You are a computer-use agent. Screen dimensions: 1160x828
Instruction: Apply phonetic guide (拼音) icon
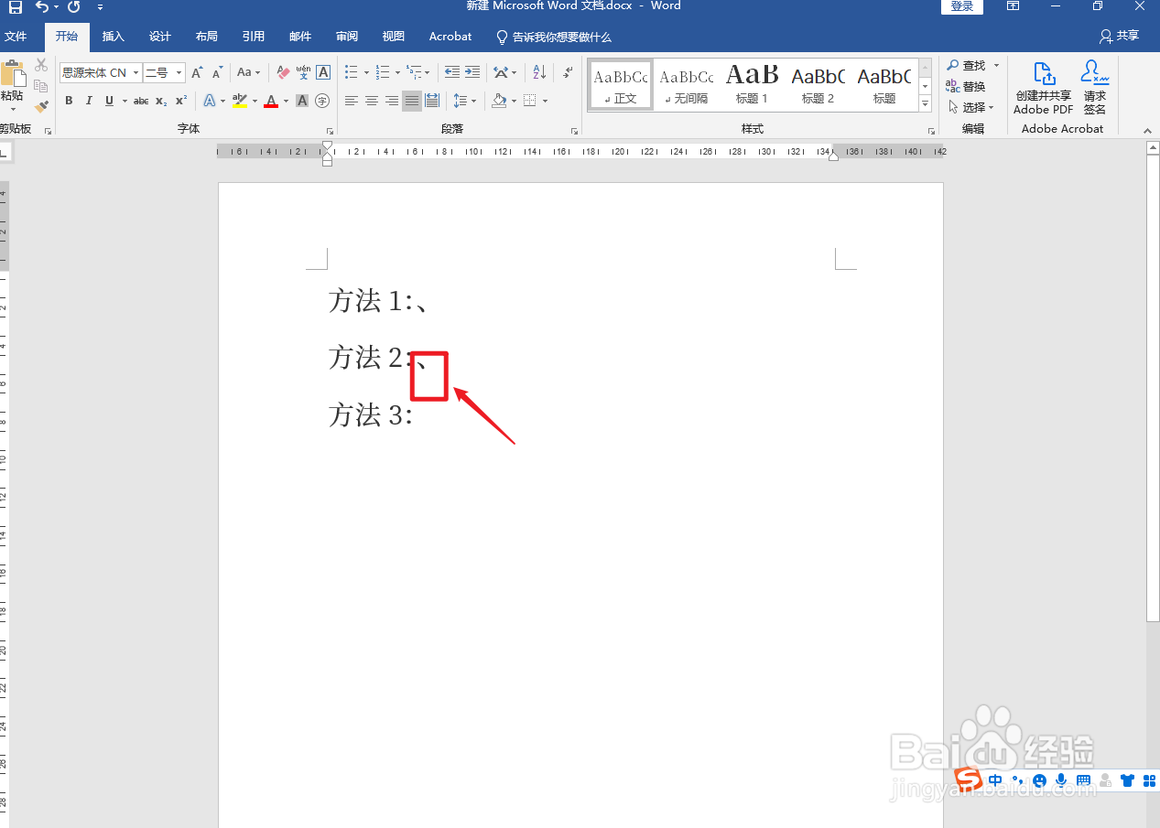pos(302,71)
